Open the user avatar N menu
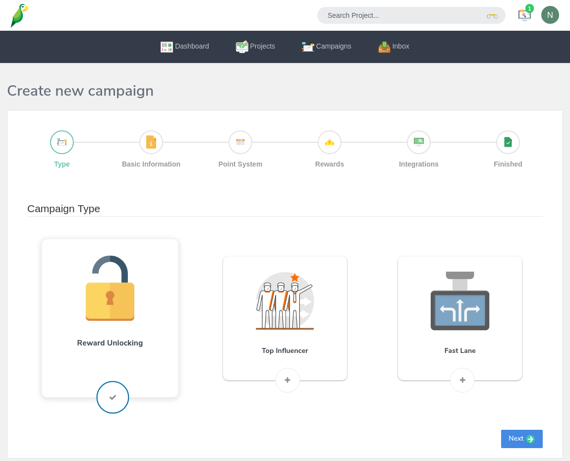The height and width of the screenshot is (461, 570). (x=550, y=15)
